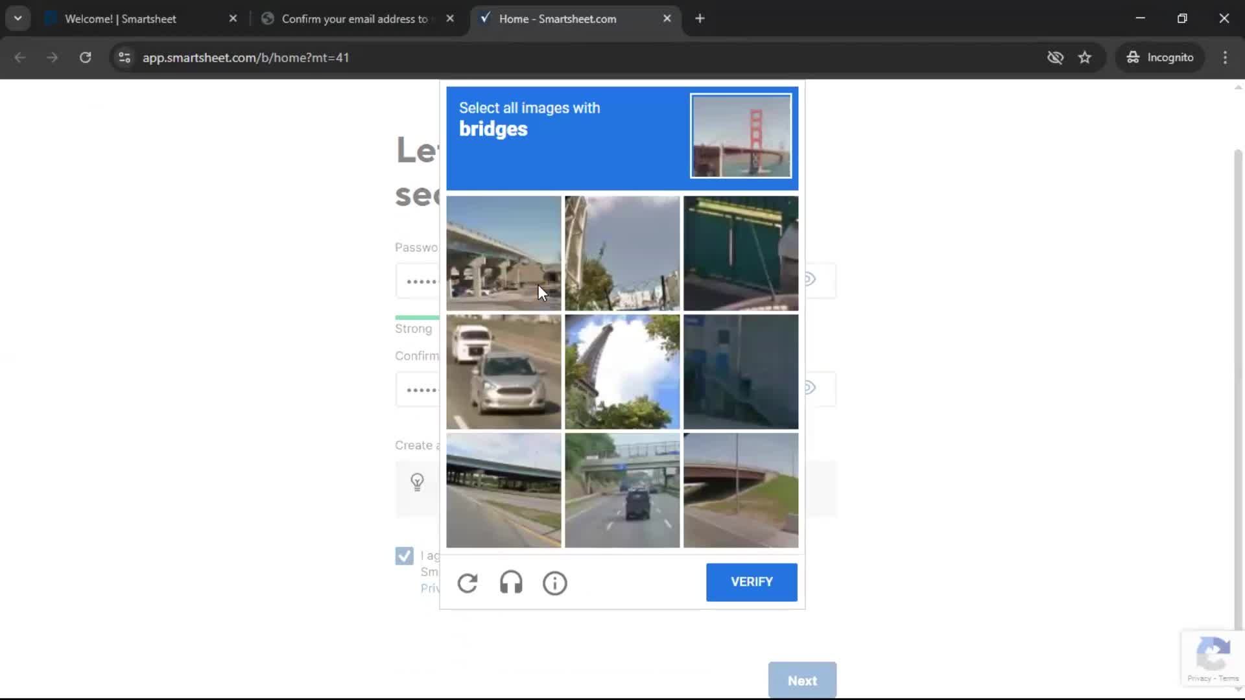Open captcha instructions via info icon
The height and width of the screenshot is (700, 1245).
click(554, 583)
